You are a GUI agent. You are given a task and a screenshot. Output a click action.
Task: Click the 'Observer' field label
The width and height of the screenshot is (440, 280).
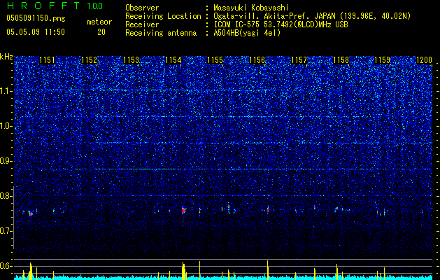coord(142,8)
